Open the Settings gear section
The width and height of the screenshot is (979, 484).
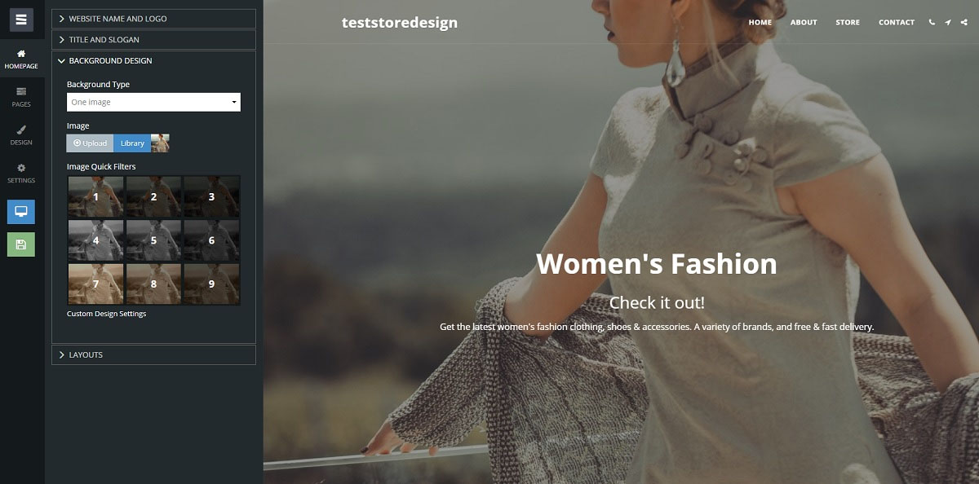pyautogui.click(x=21, y=174)
